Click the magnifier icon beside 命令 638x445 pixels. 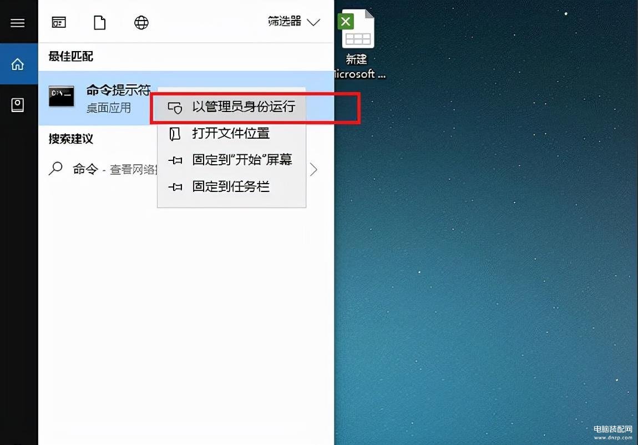tap(55, 169)
